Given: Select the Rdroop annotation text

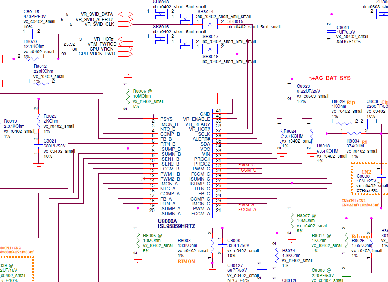Looking at the screenshot, I should [x=361, y=236].
